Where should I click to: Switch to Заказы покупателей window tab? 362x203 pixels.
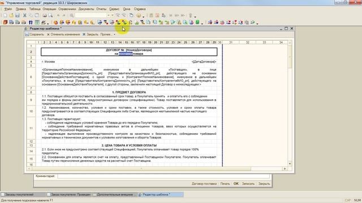click(x=23, y=195)
